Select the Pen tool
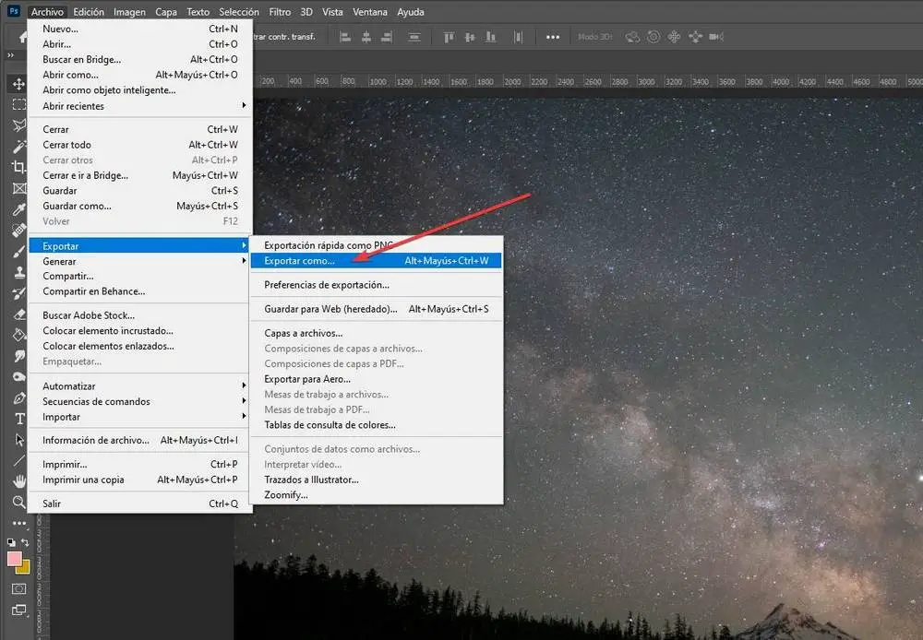 point(18,397)
